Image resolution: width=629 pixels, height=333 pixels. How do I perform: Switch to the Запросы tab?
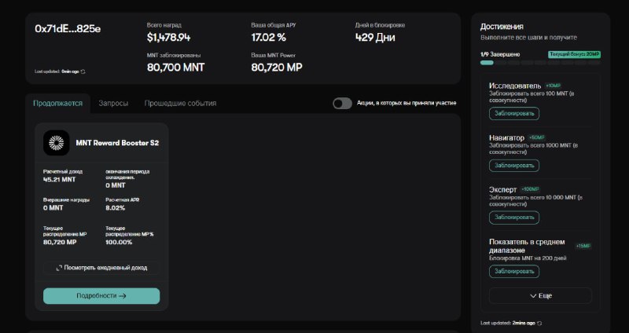[x=113, y=104]
